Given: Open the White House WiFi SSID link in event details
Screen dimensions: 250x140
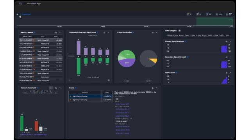Looking at the screenshot, I should point(122,104).
